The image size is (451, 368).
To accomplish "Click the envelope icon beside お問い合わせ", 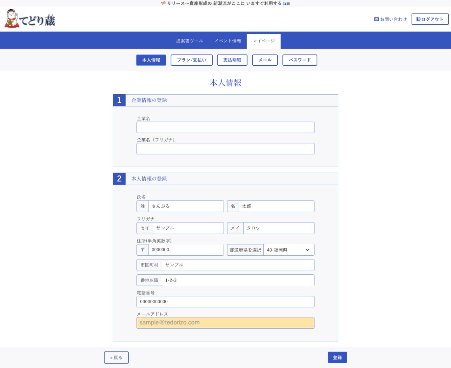I will tap(376, 19).
